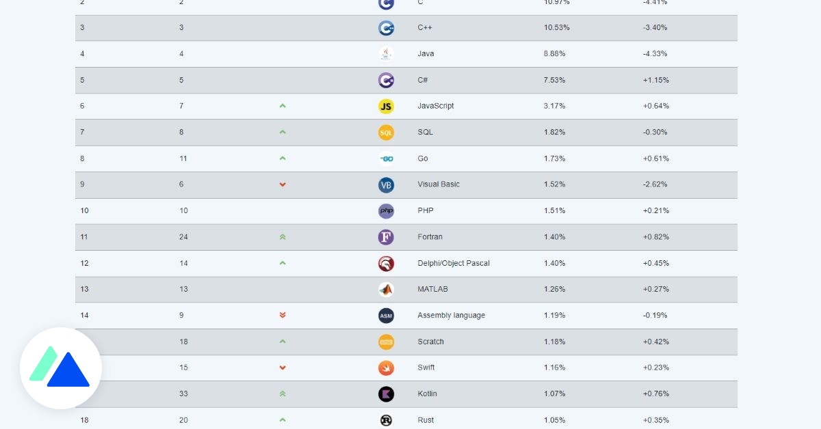The image size is (821, 429).
Task: Click the Visual Basic VB icon
Action: coord(386,184)
